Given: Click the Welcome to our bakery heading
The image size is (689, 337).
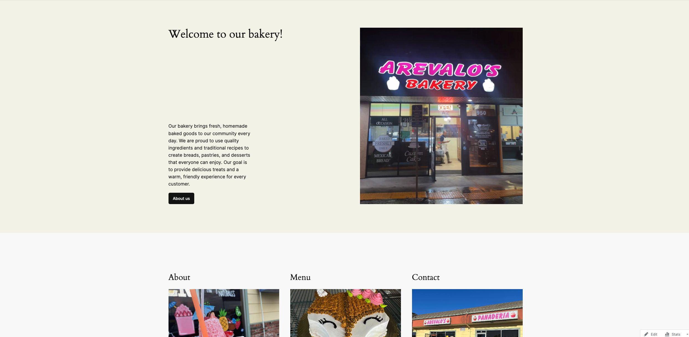Looking at the screenshot, I should coord(226,34).
